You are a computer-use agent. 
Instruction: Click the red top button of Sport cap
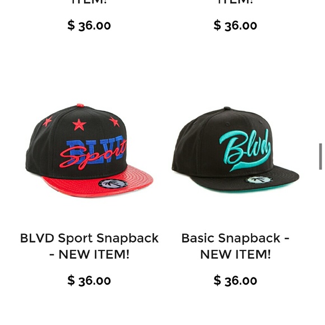coord(80,105)
